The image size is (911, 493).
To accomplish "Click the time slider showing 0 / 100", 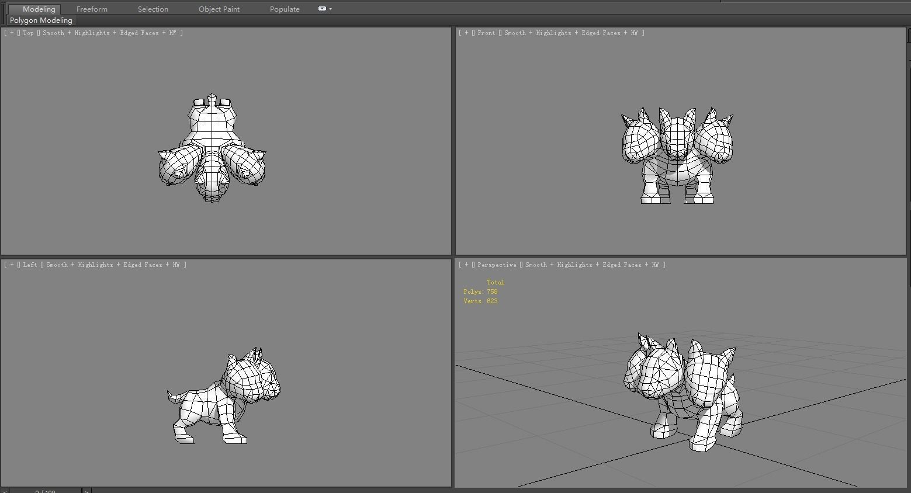I will (45, 491).
